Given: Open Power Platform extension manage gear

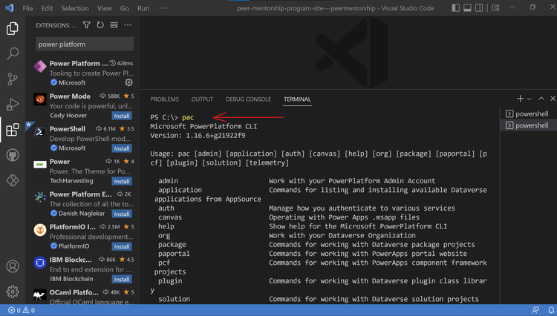Looking at the screenshot, I should coord(128,82).
